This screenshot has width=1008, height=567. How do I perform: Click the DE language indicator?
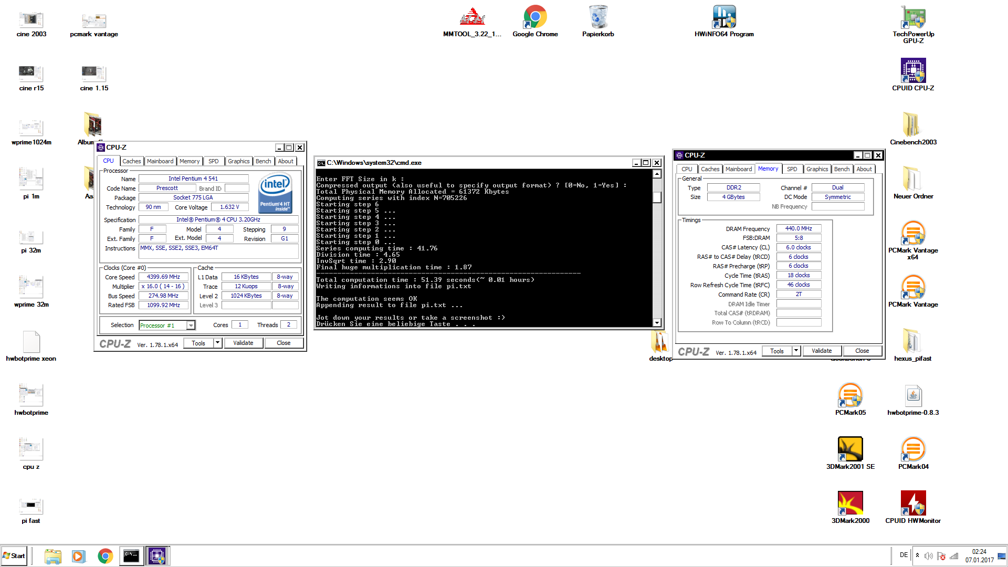pos(904,555)
